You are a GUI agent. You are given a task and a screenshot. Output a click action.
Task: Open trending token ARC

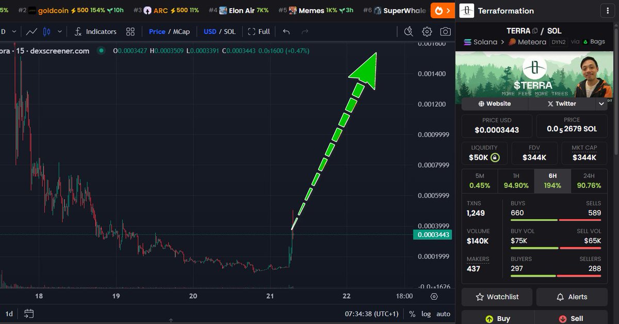click(166, 10)
